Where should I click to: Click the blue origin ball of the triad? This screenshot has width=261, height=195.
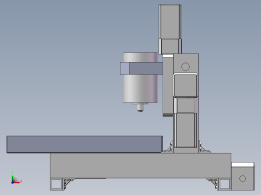[13, 182]
